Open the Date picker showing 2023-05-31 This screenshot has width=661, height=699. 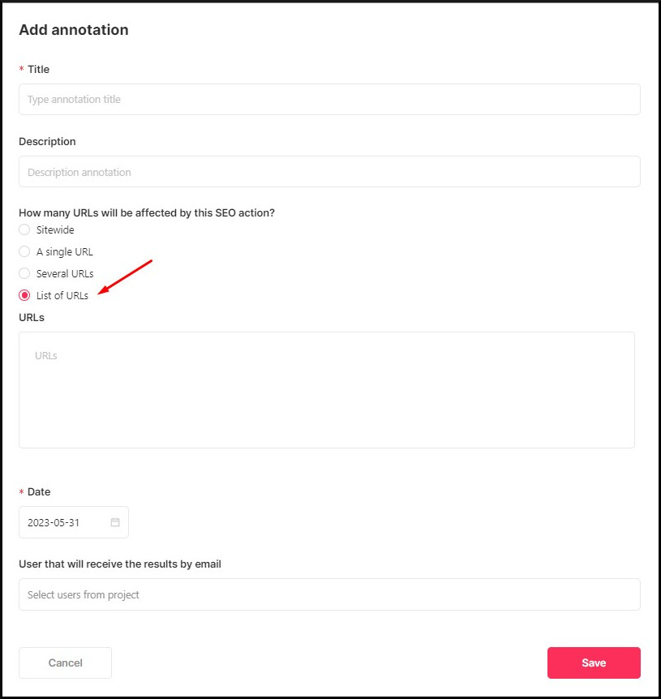click(65, 522)
